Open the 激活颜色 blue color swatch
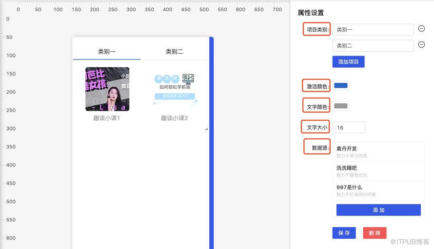The image size is (434, 249). coord(341,85)
